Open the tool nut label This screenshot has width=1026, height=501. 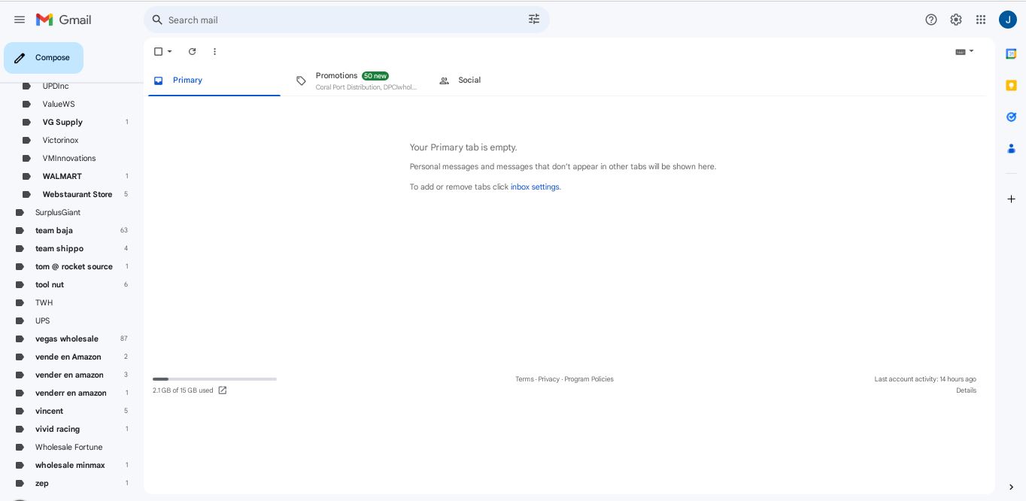[50, 284]
